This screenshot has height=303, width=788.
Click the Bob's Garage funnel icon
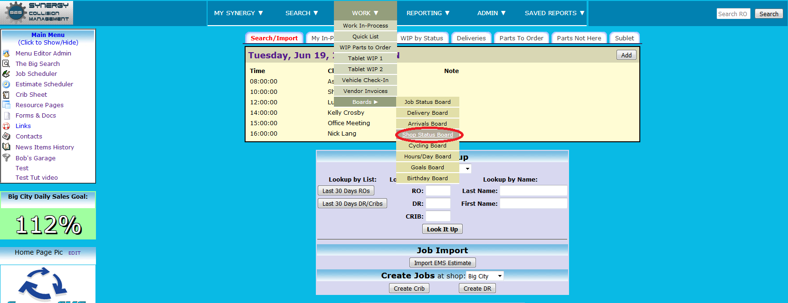click(6, 158)
